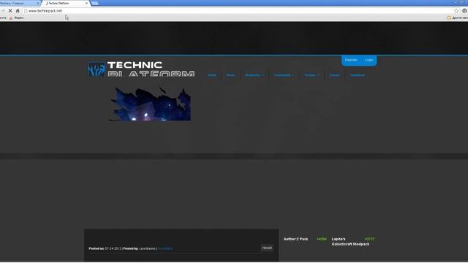The width and height of the screenshot is (468, 263).
Task: Click the post author's name
Action: point(147,248)
